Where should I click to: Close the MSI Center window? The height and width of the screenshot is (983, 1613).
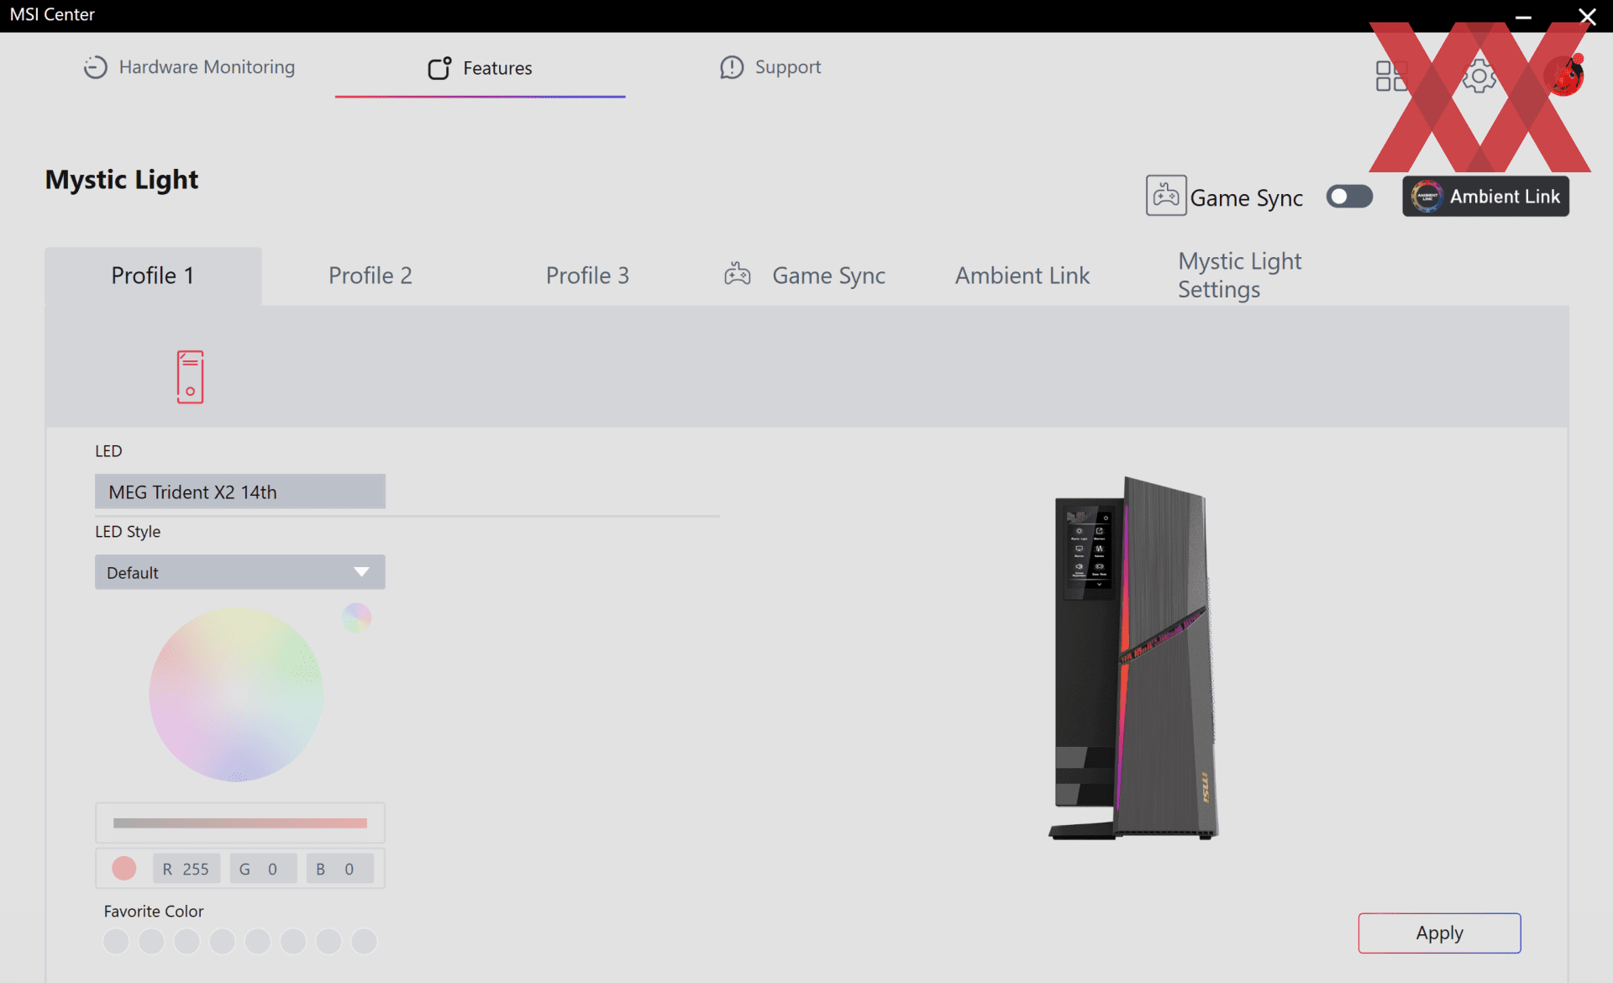(x=1587, y=17)
